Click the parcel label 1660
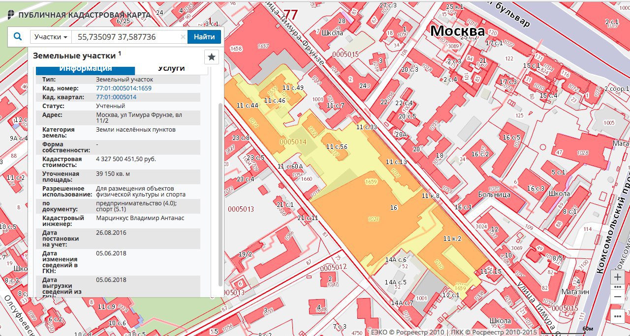 point(307,179)
